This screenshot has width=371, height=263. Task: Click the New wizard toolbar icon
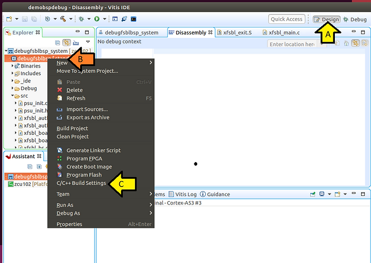coord(9,19)
